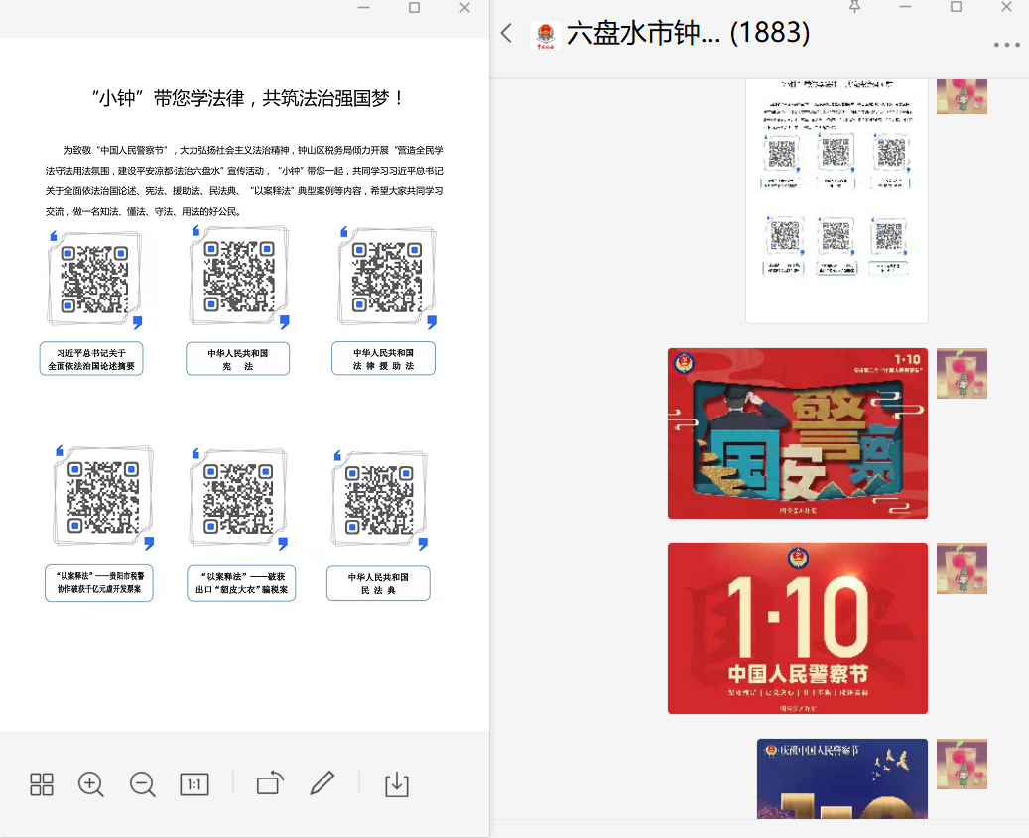Open the red 国安 police illustration image
The image size is (1029, 838).
(798, 433)
